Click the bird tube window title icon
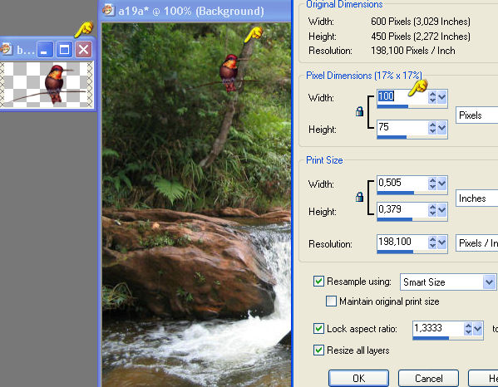 [x=6, y=49]
